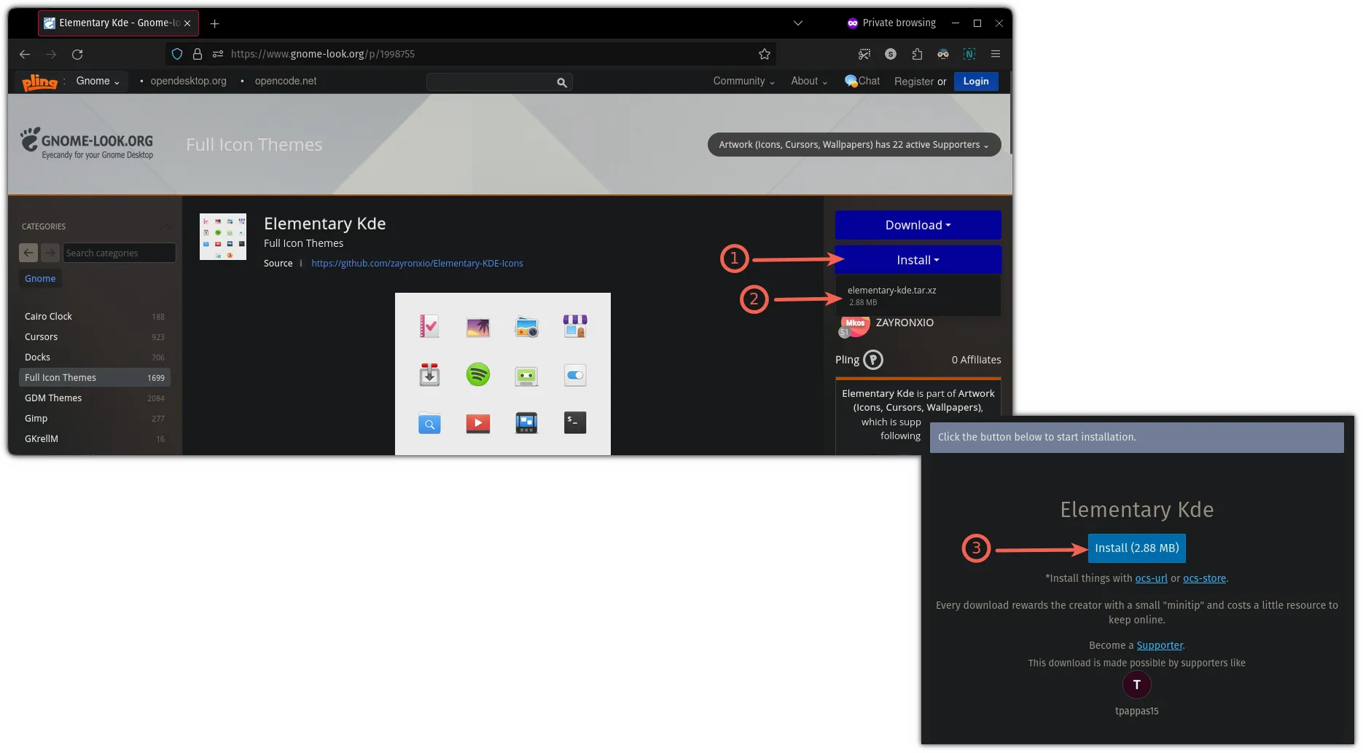Open the Community menu
The height and width of the screenshot is (753, 1363).
(743, 81)
